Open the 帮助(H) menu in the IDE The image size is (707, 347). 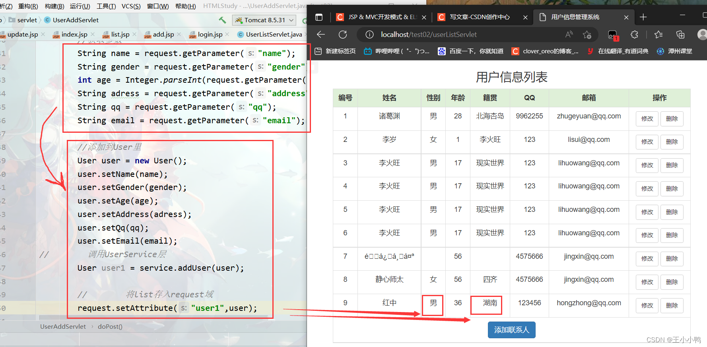(x=186, y=6)
